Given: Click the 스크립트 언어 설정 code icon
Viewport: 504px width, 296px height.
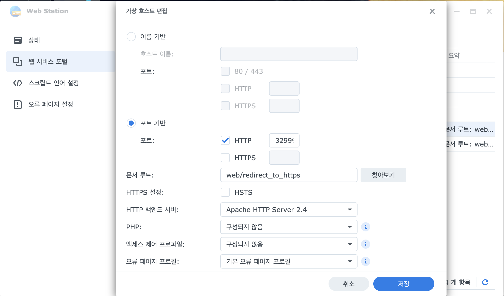Looking at the screenshot, I should pos(18,83).
